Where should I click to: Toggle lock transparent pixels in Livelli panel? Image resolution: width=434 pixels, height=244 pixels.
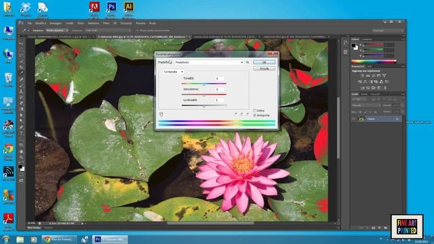tap(360, 112)
